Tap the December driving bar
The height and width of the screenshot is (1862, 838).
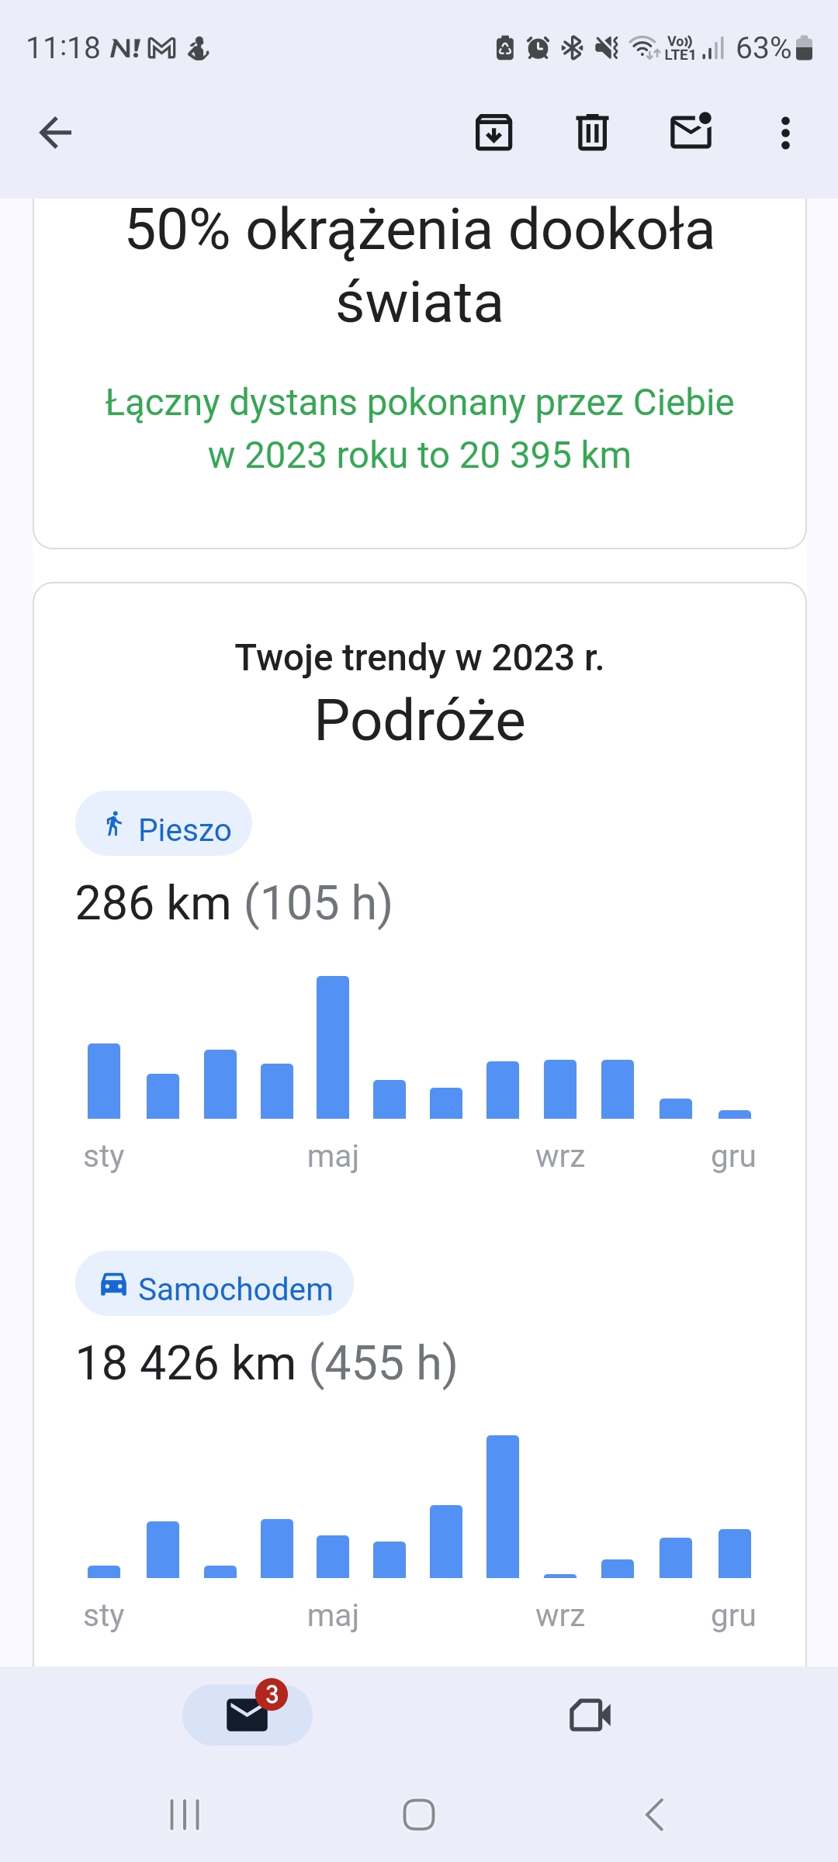coord(734,1553)
